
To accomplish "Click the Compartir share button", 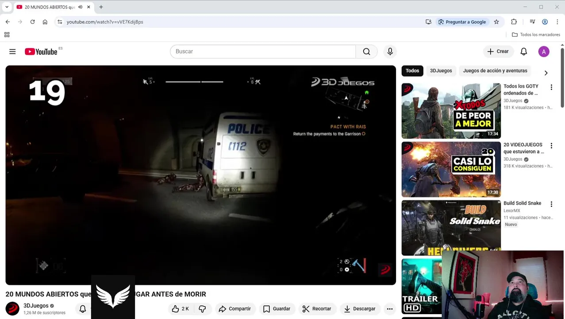I will [x=234, y=309].
